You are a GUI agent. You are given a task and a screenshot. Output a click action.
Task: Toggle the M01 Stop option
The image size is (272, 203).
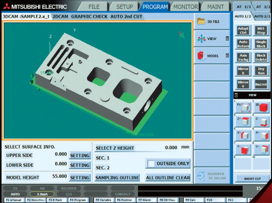point(261,30)
